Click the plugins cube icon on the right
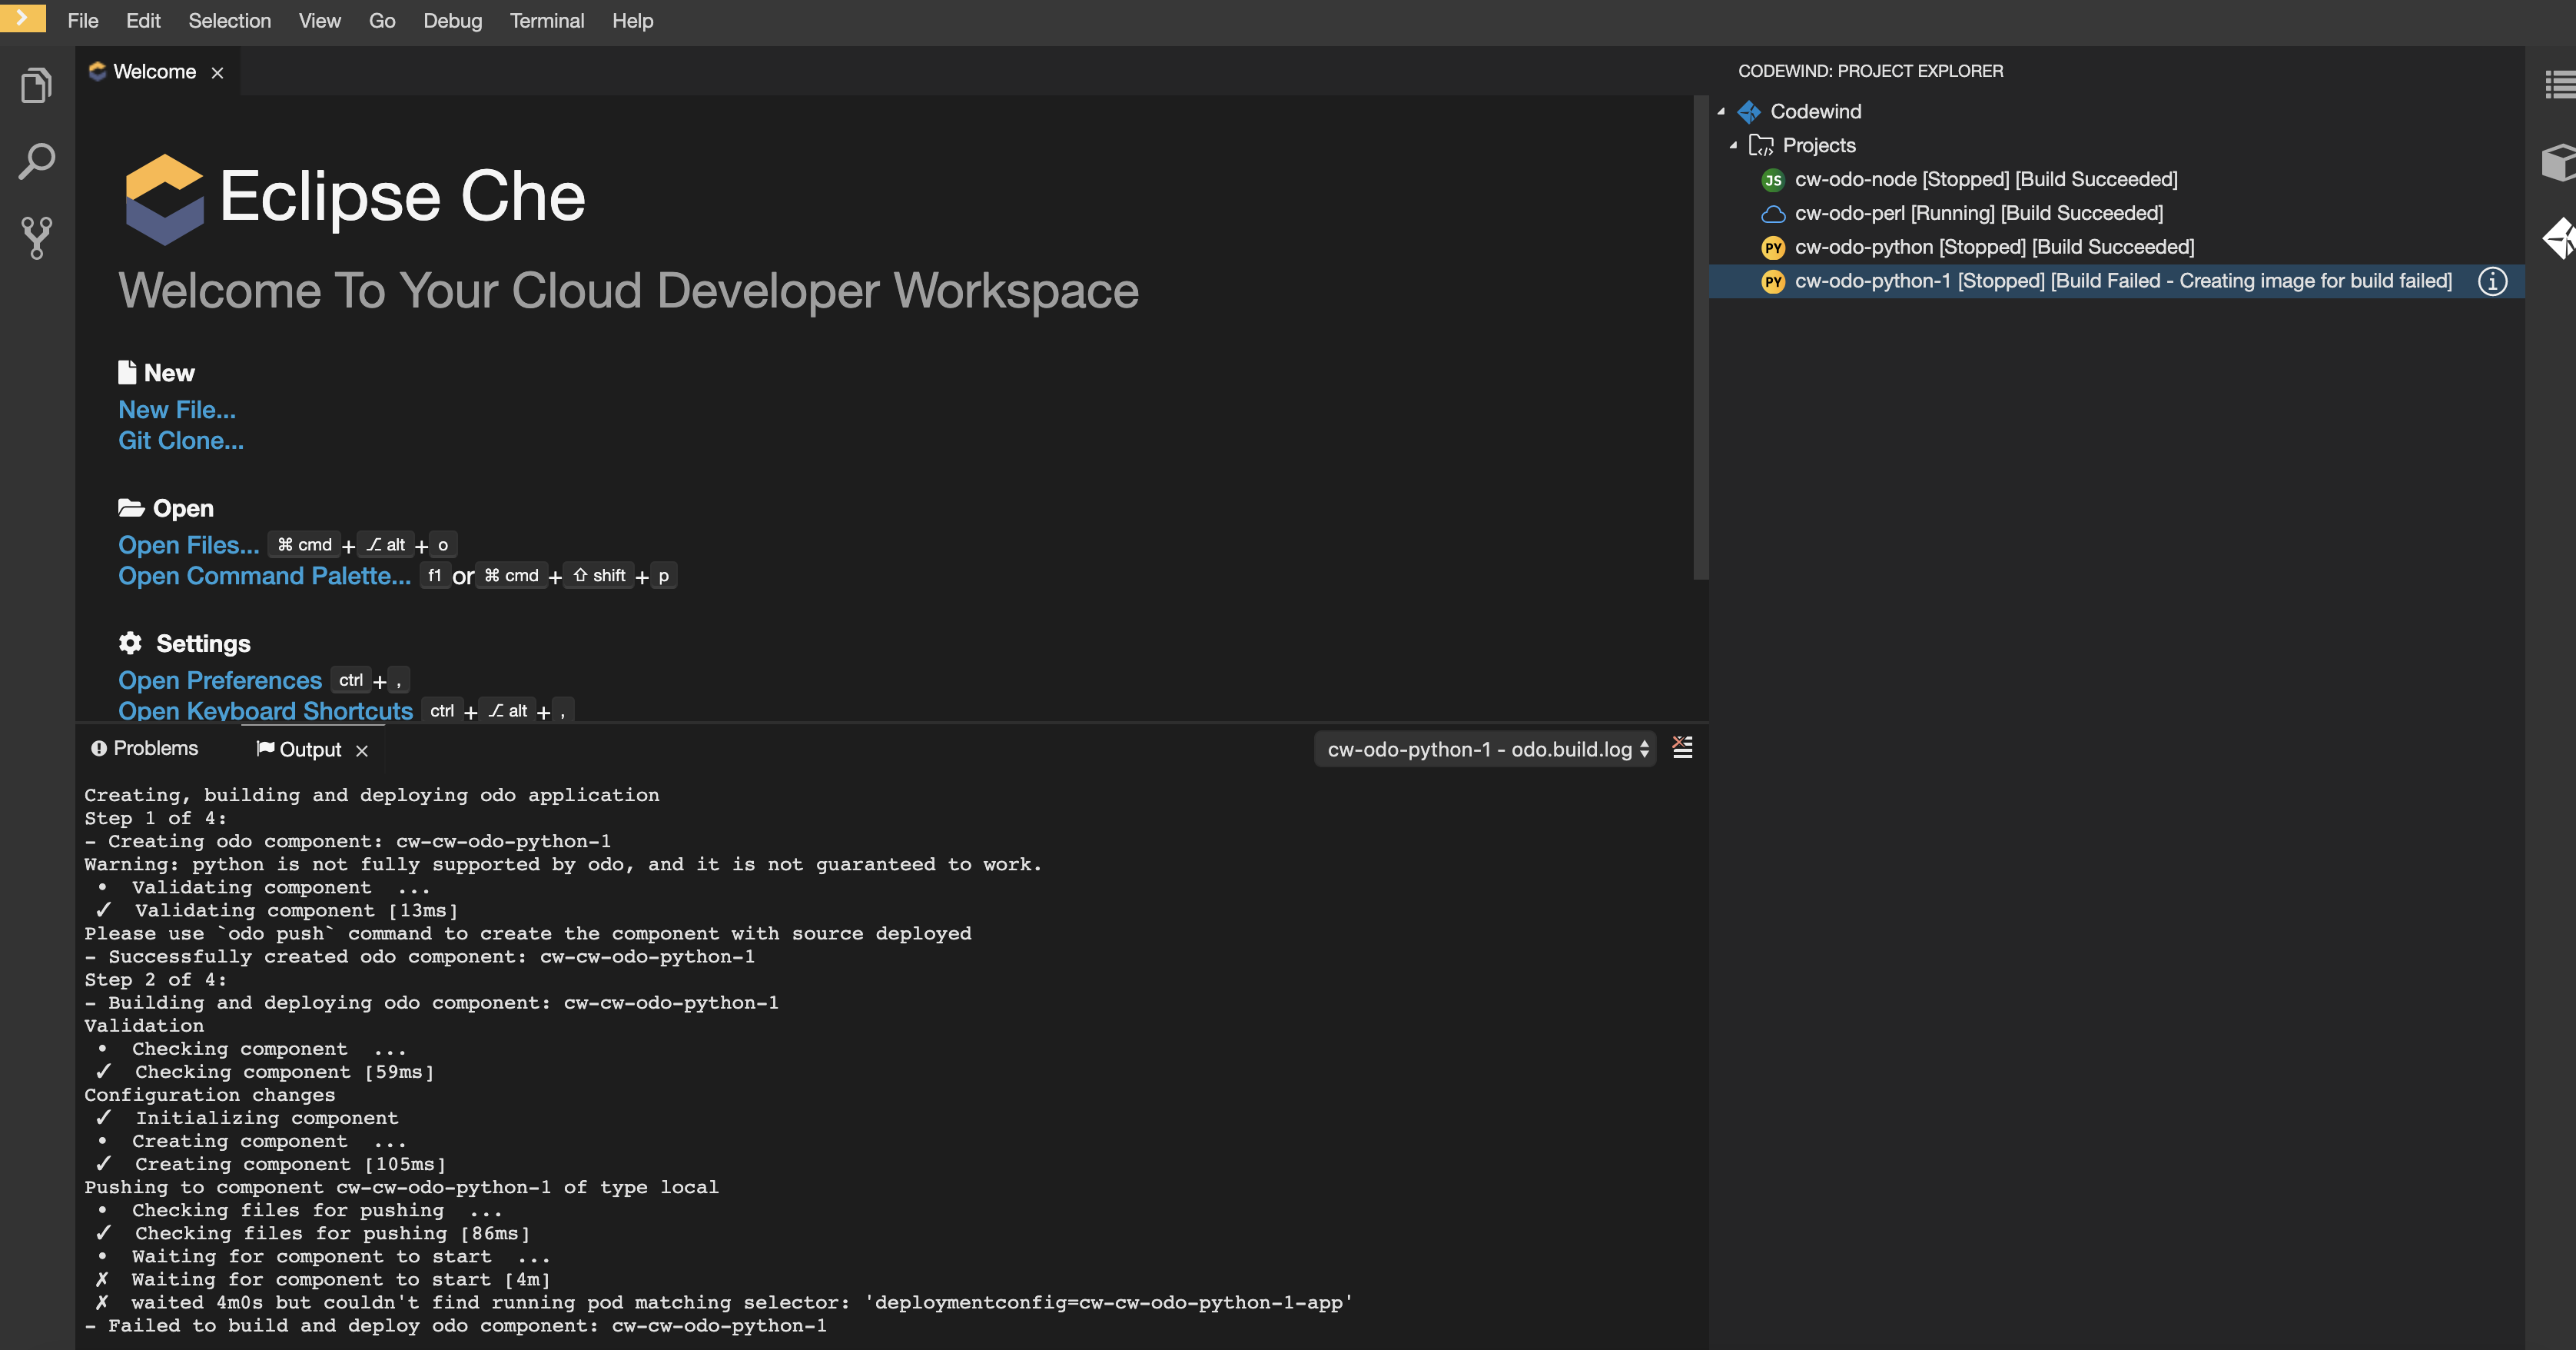2576x1350 pixels. tap(2557, 160)
